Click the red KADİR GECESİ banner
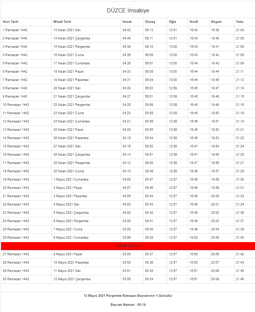This screenshot has width=255, height=312. 128,246
